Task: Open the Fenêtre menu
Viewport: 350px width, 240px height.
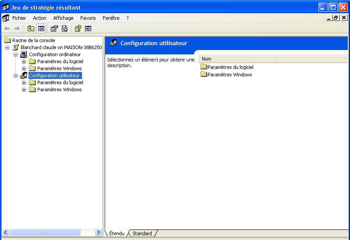Action: point(111,18)
